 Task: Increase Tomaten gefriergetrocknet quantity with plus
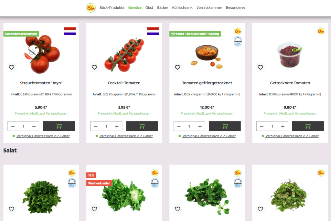coord(200,126)
